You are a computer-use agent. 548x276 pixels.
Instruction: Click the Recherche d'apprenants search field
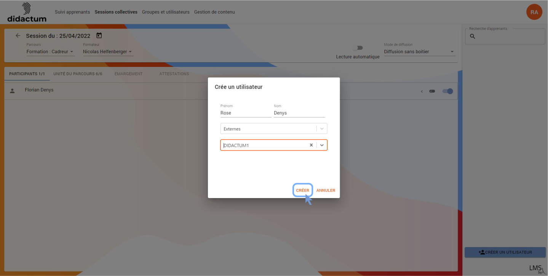pos(505,36)
